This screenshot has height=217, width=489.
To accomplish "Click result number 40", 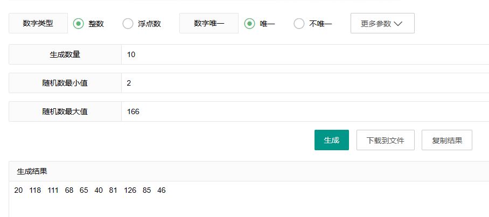I will click(98, 190).
